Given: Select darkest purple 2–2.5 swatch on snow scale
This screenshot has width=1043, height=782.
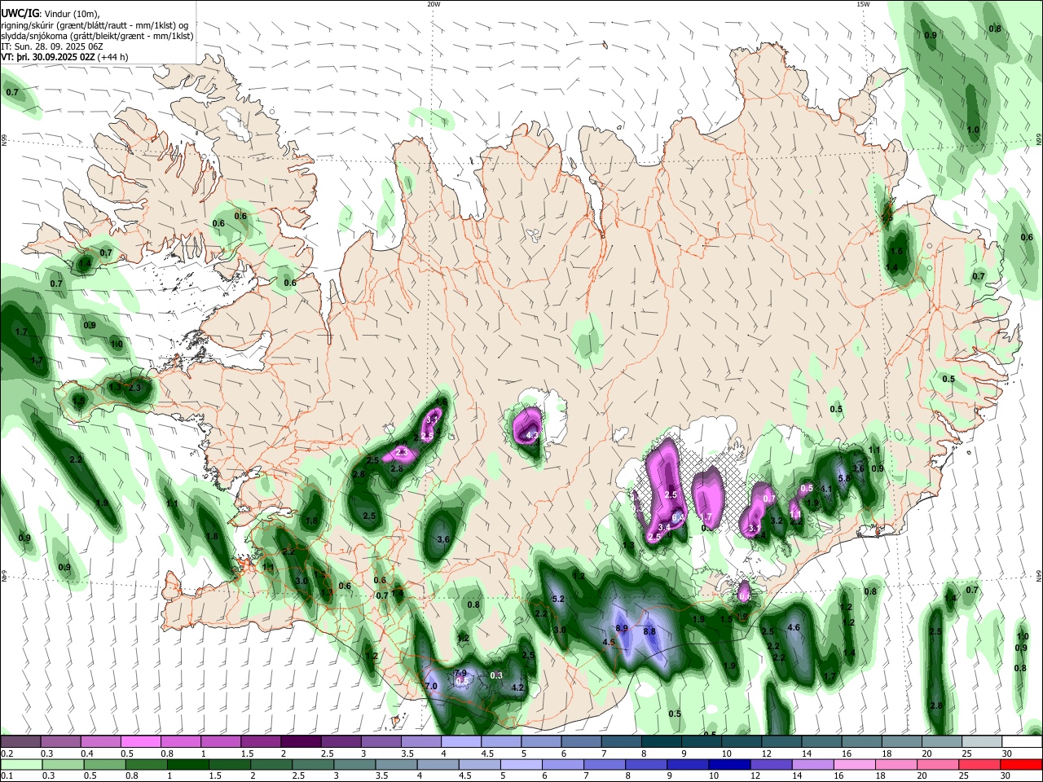Looking at the screenshot, I should click(300, 742).
